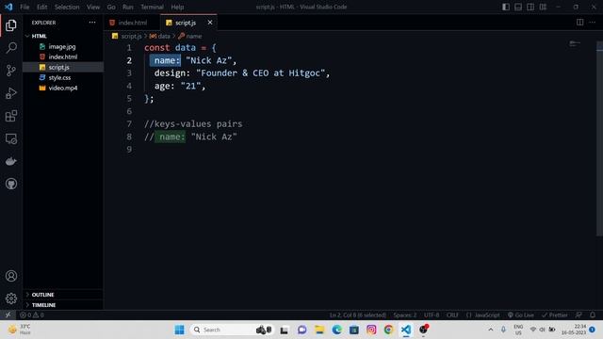Click the remote window indicator in status bar

8,315
